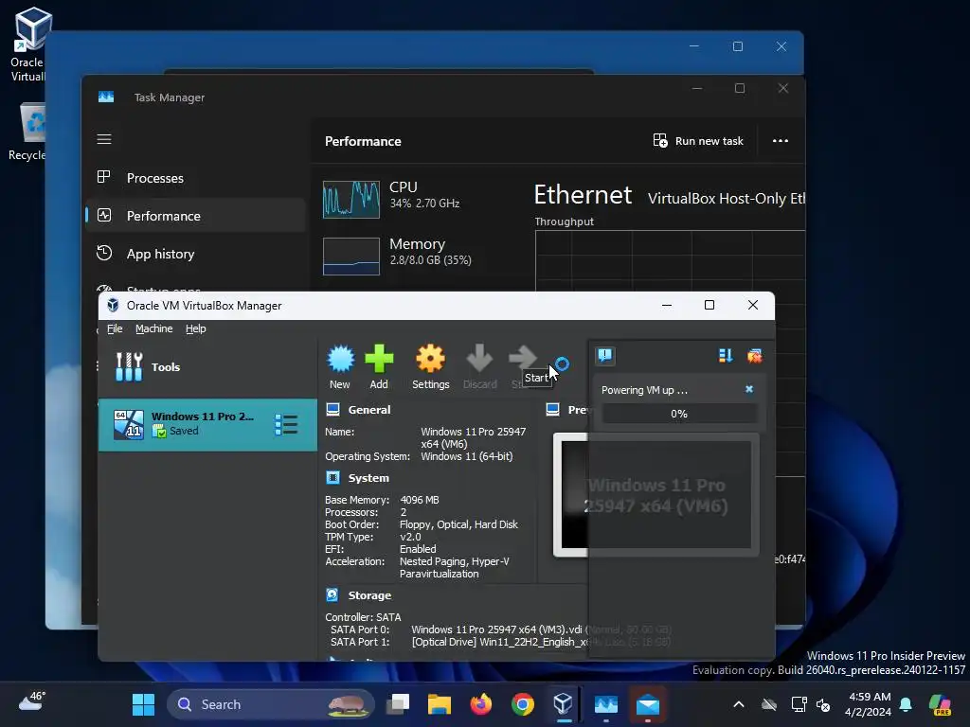Open the Mail app from the taskbar
The image size is (970, 727).
pyautogui.click(x=648, y=704)
